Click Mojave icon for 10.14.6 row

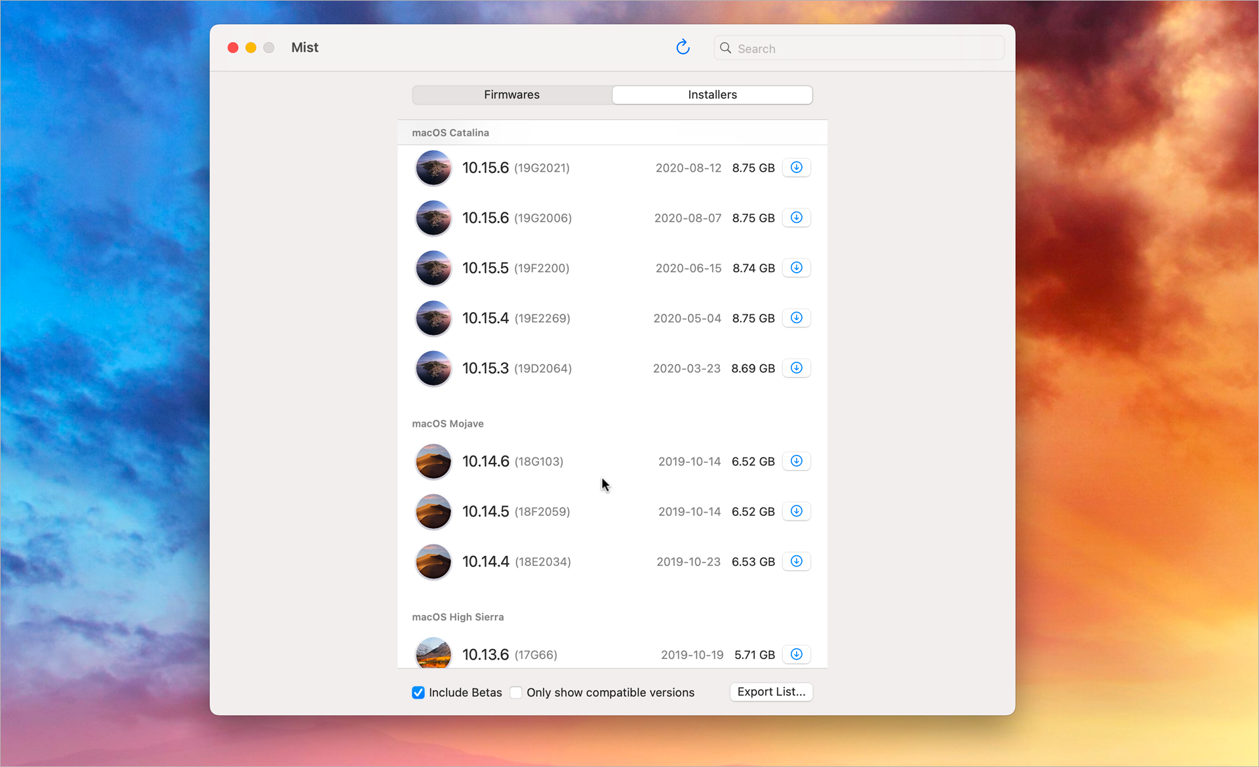[433, 462]
